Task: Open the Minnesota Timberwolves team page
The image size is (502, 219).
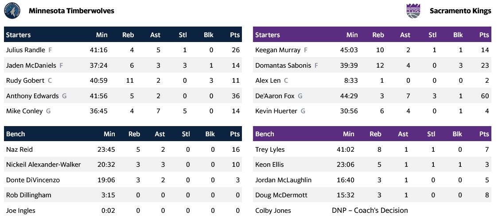Action: (x=71, y=11)
